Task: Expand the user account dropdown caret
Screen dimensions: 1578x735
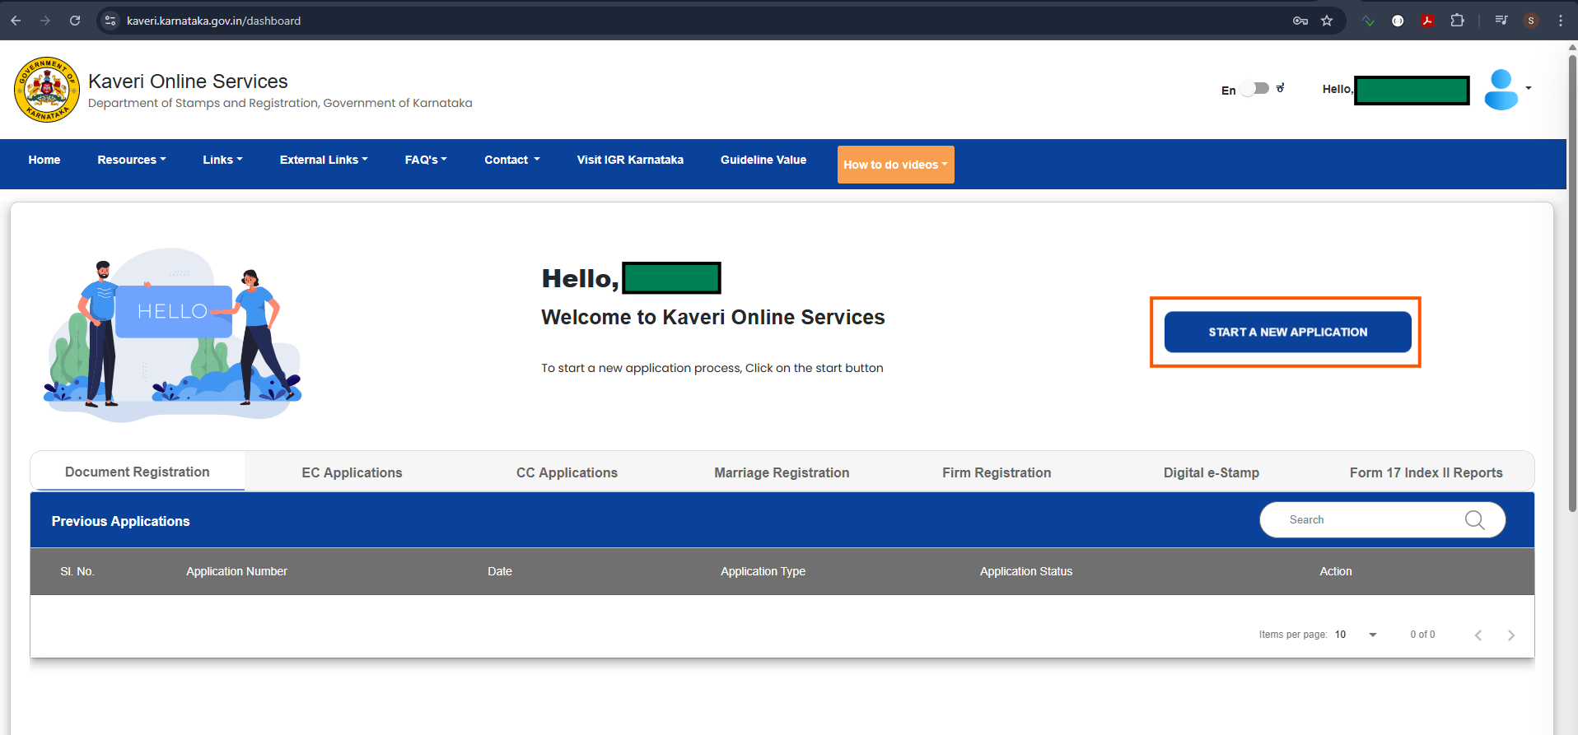Action: click(1529, 88)
